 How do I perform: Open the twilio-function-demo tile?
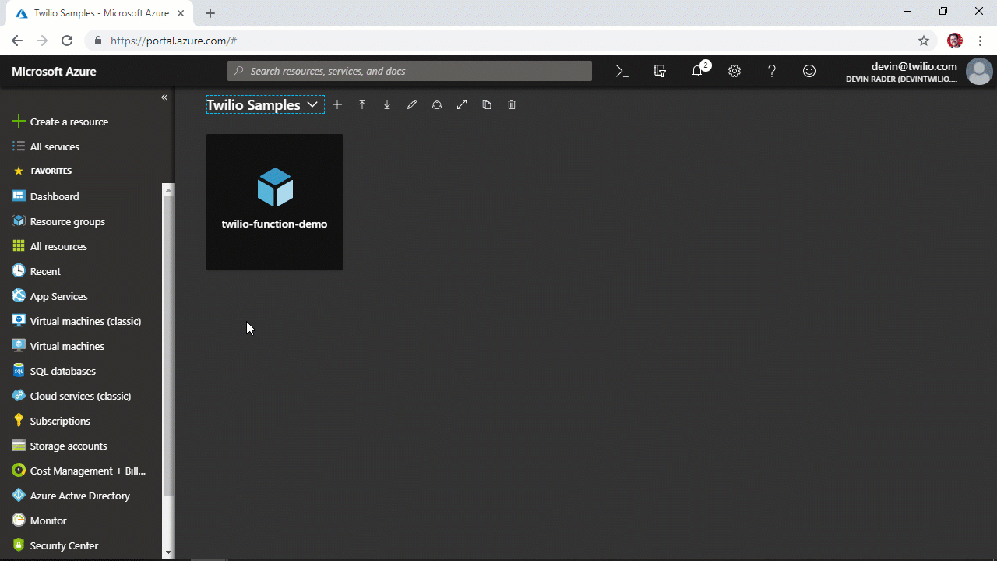[274, 203]
